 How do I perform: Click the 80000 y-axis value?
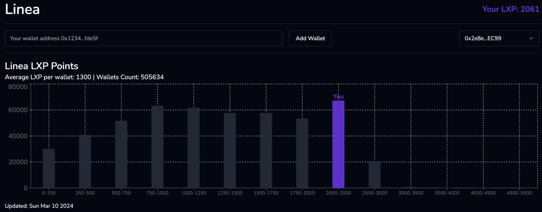(x=18, y=87)
